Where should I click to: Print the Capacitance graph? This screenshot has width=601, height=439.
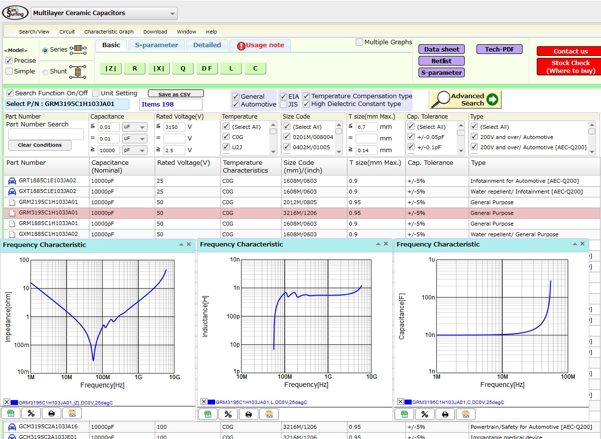click(x=445, y=414)
